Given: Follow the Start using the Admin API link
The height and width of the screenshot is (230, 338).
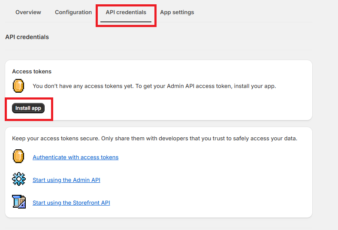Looking at the screenshot, I should click(66, 180).
